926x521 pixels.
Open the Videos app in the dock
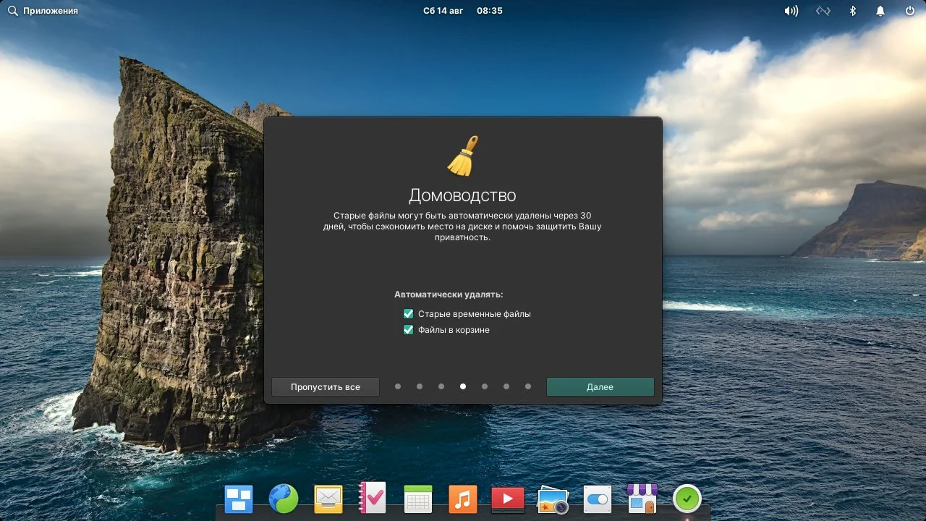(x=507, y=498)
